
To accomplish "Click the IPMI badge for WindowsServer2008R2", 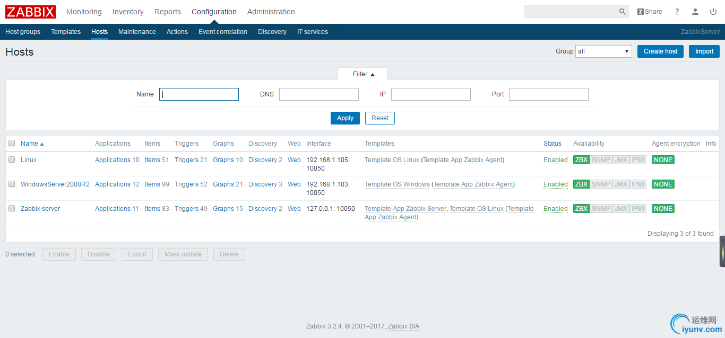I will [638, 184].
